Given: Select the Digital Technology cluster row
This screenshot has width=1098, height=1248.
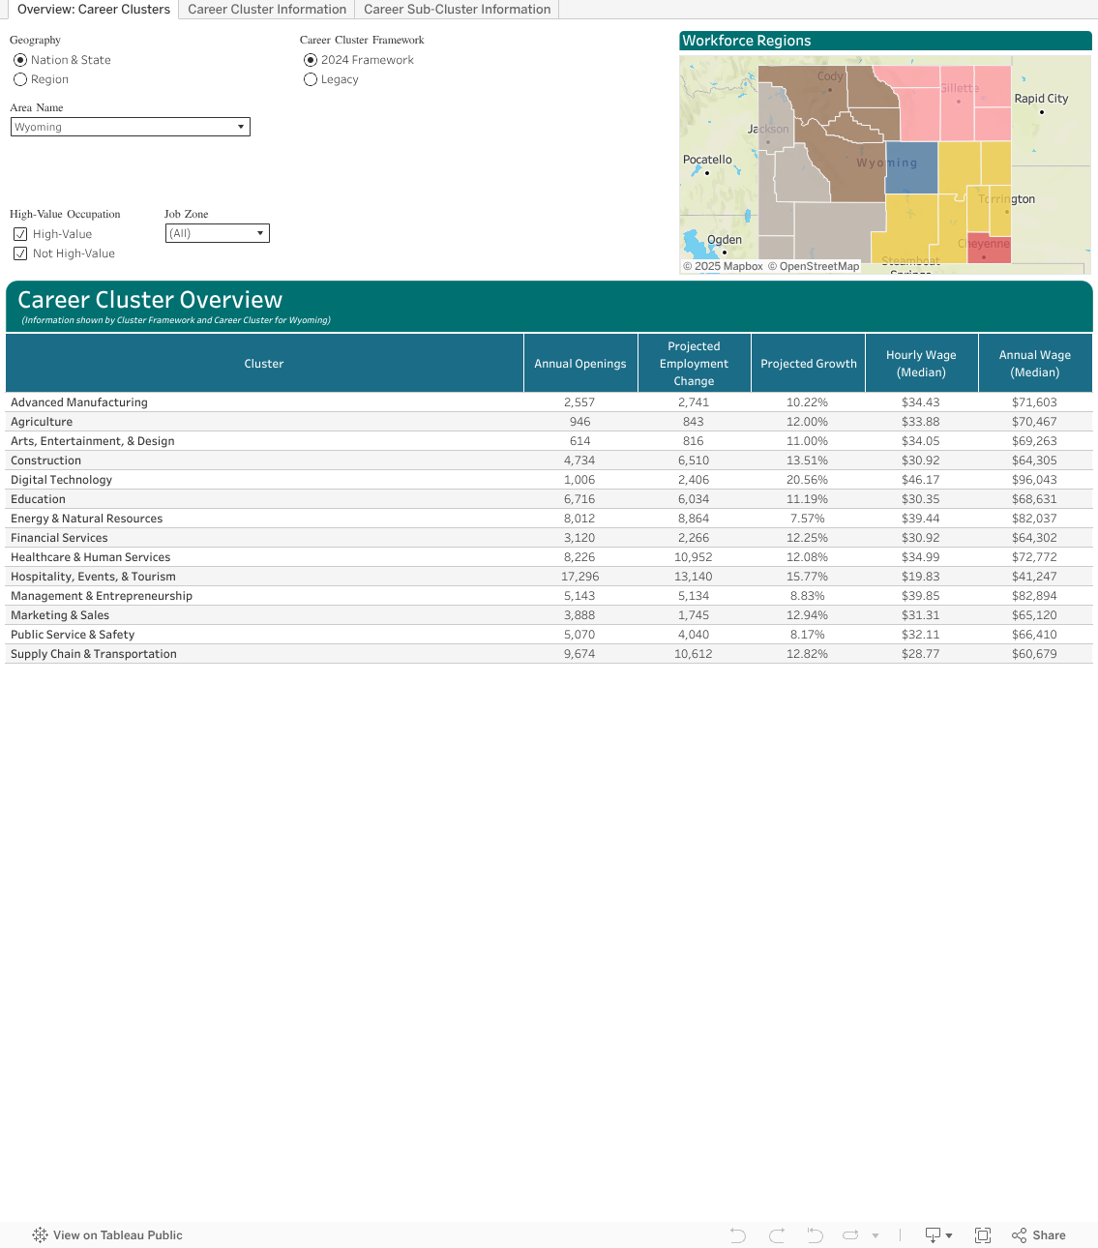Looking at the screenshot, I should click(549, 480).
